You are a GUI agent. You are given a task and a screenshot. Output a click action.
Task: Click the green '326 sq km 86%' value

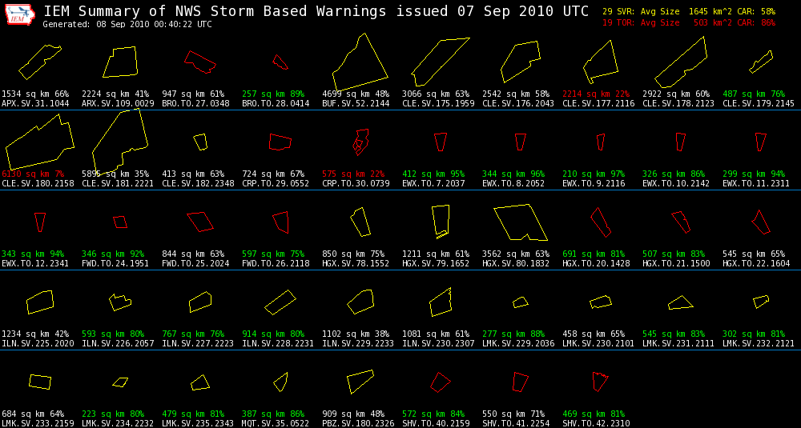pyautogui.click(x=674, y=174)
